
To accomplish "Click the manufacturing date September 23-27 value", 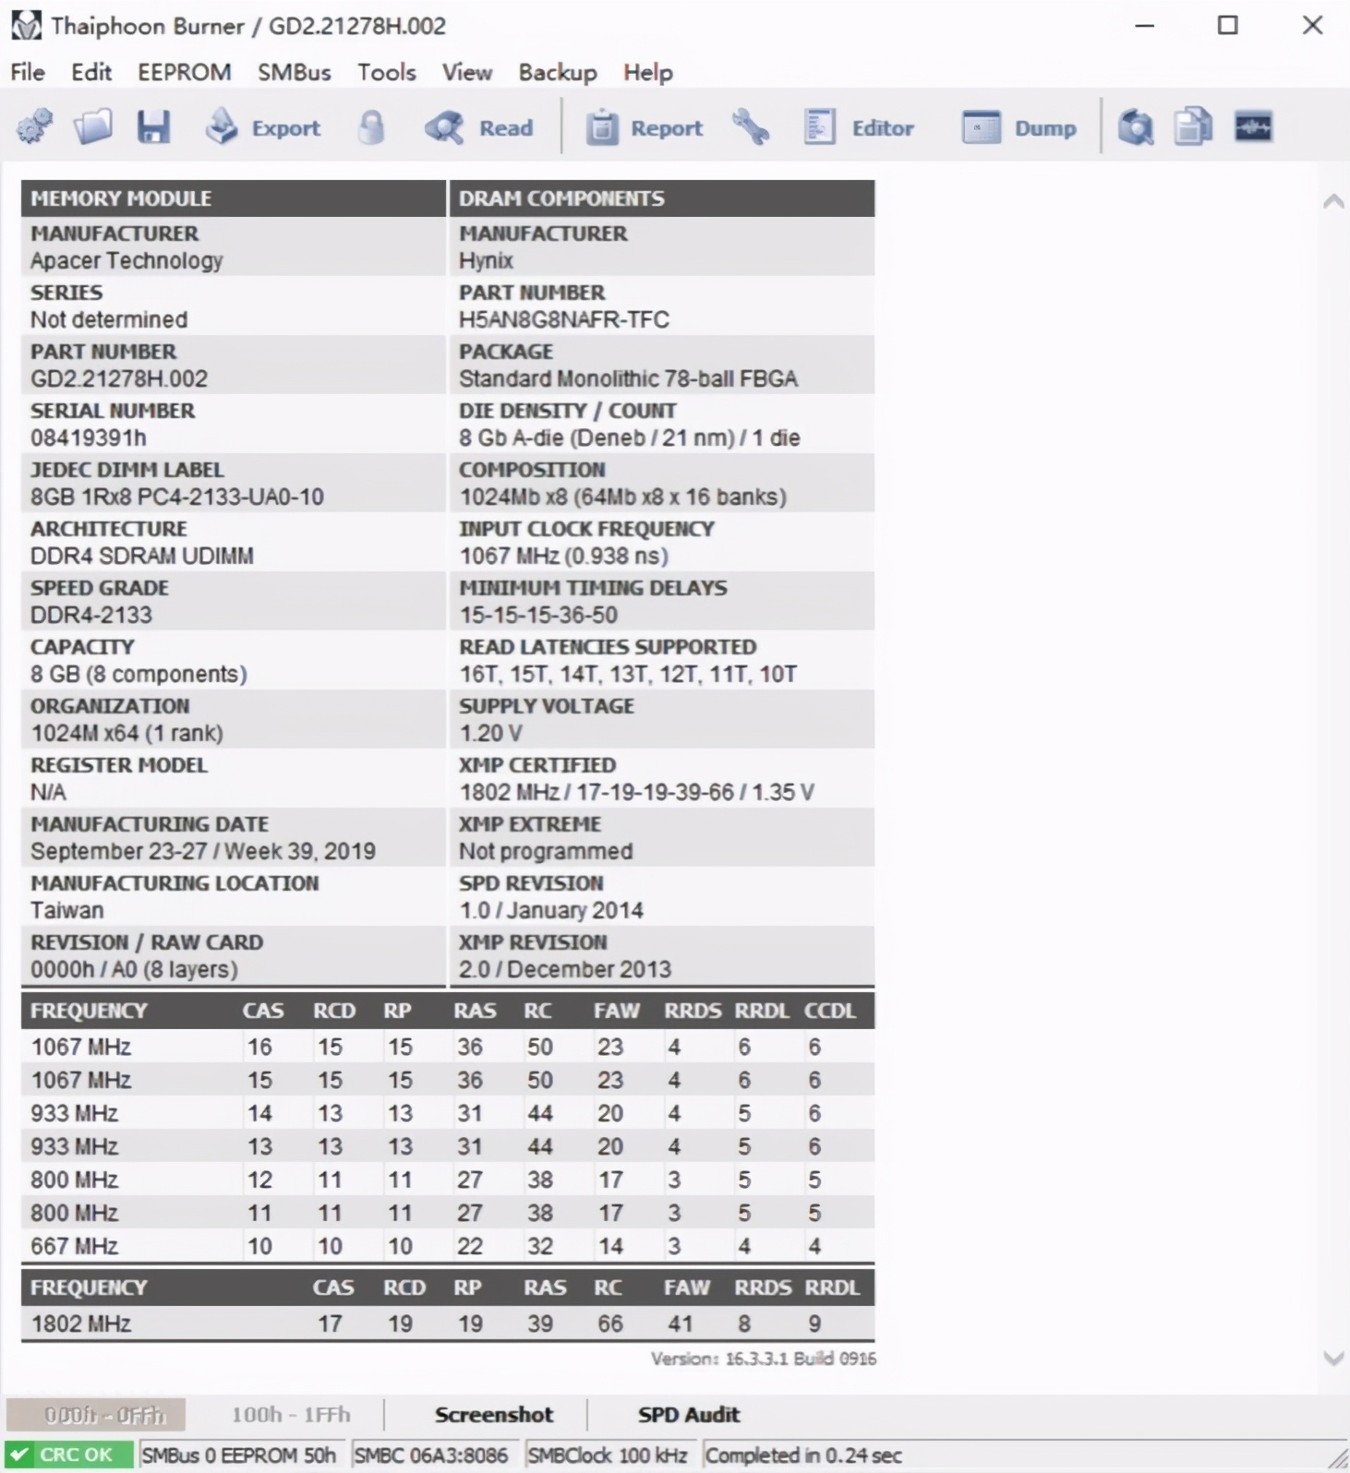I will click(203, 851).
